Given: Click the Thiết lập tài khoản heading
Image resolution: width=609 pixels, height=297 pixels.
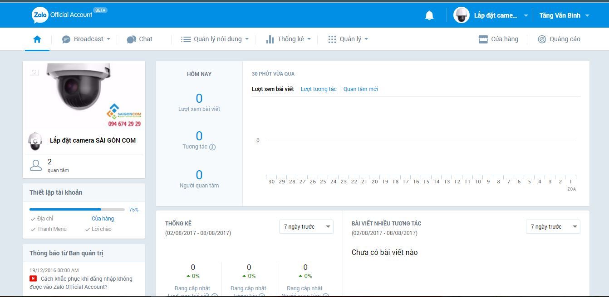Looking at the screenshot, I should tap(56, 192).
